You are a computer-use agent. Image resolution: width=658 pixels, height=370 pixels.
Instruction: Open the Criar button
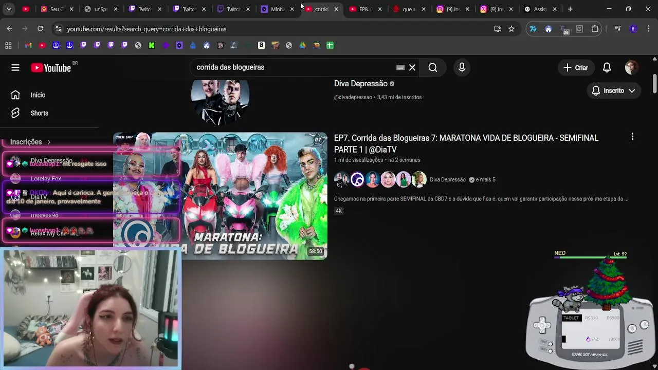(x=576, y=67)
